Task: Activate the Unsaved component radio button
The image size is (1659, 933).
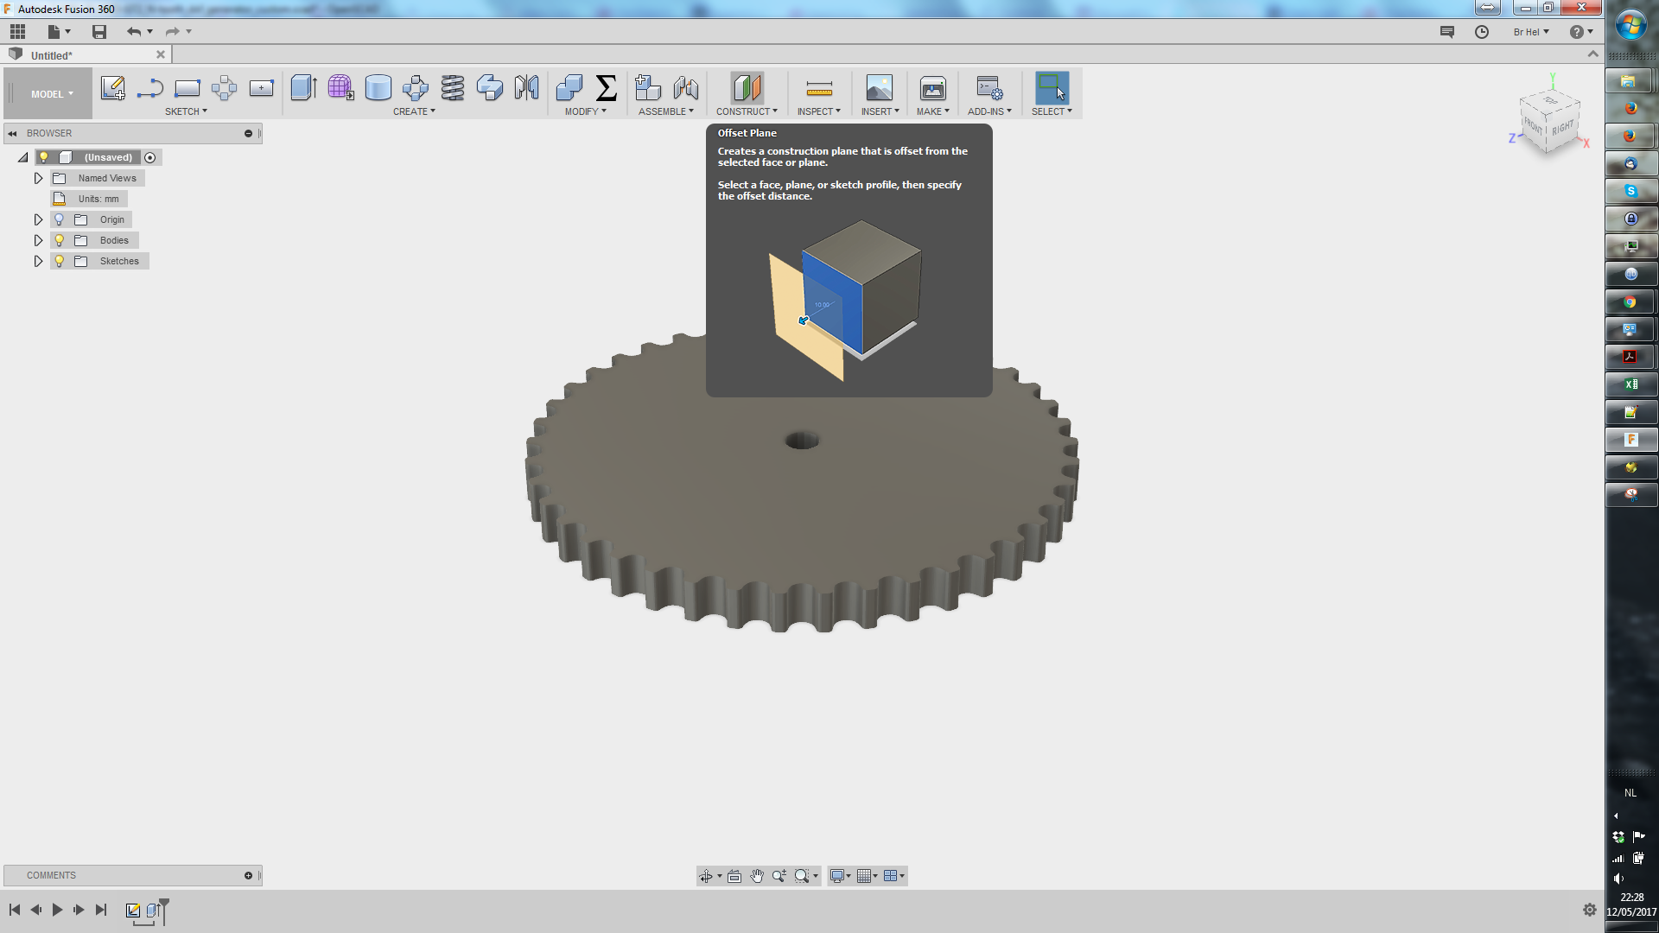Action: (150, 157)
